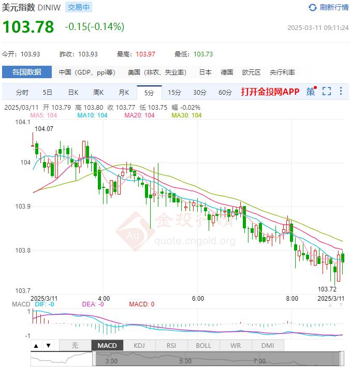Open the 欧元区 data link
Image resolution: width=350 pixels, height=367 pixels.
click(251, 72)
